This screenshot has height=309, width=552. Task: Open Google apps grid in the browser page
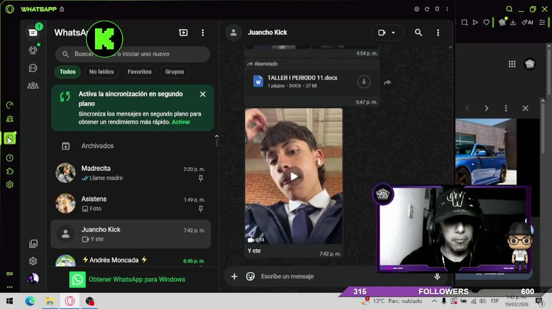point(512,64)
